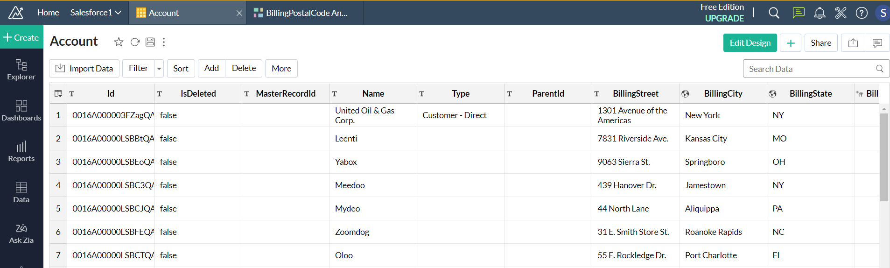The height and width of the screenshot is (268, 890).
Task: Open the more options vertical dots
Action: tap(164, 42)
